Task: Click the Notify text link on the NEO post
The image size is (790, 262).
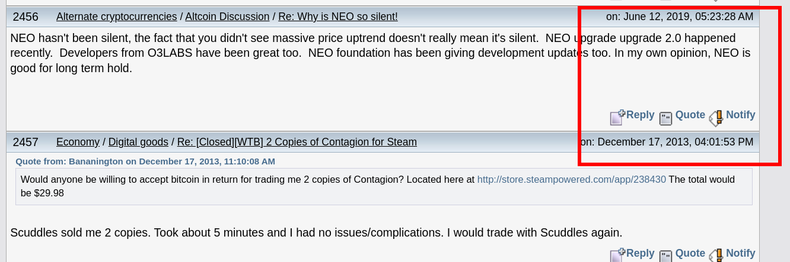Action: pyautogui.click(x=741, y=115)
